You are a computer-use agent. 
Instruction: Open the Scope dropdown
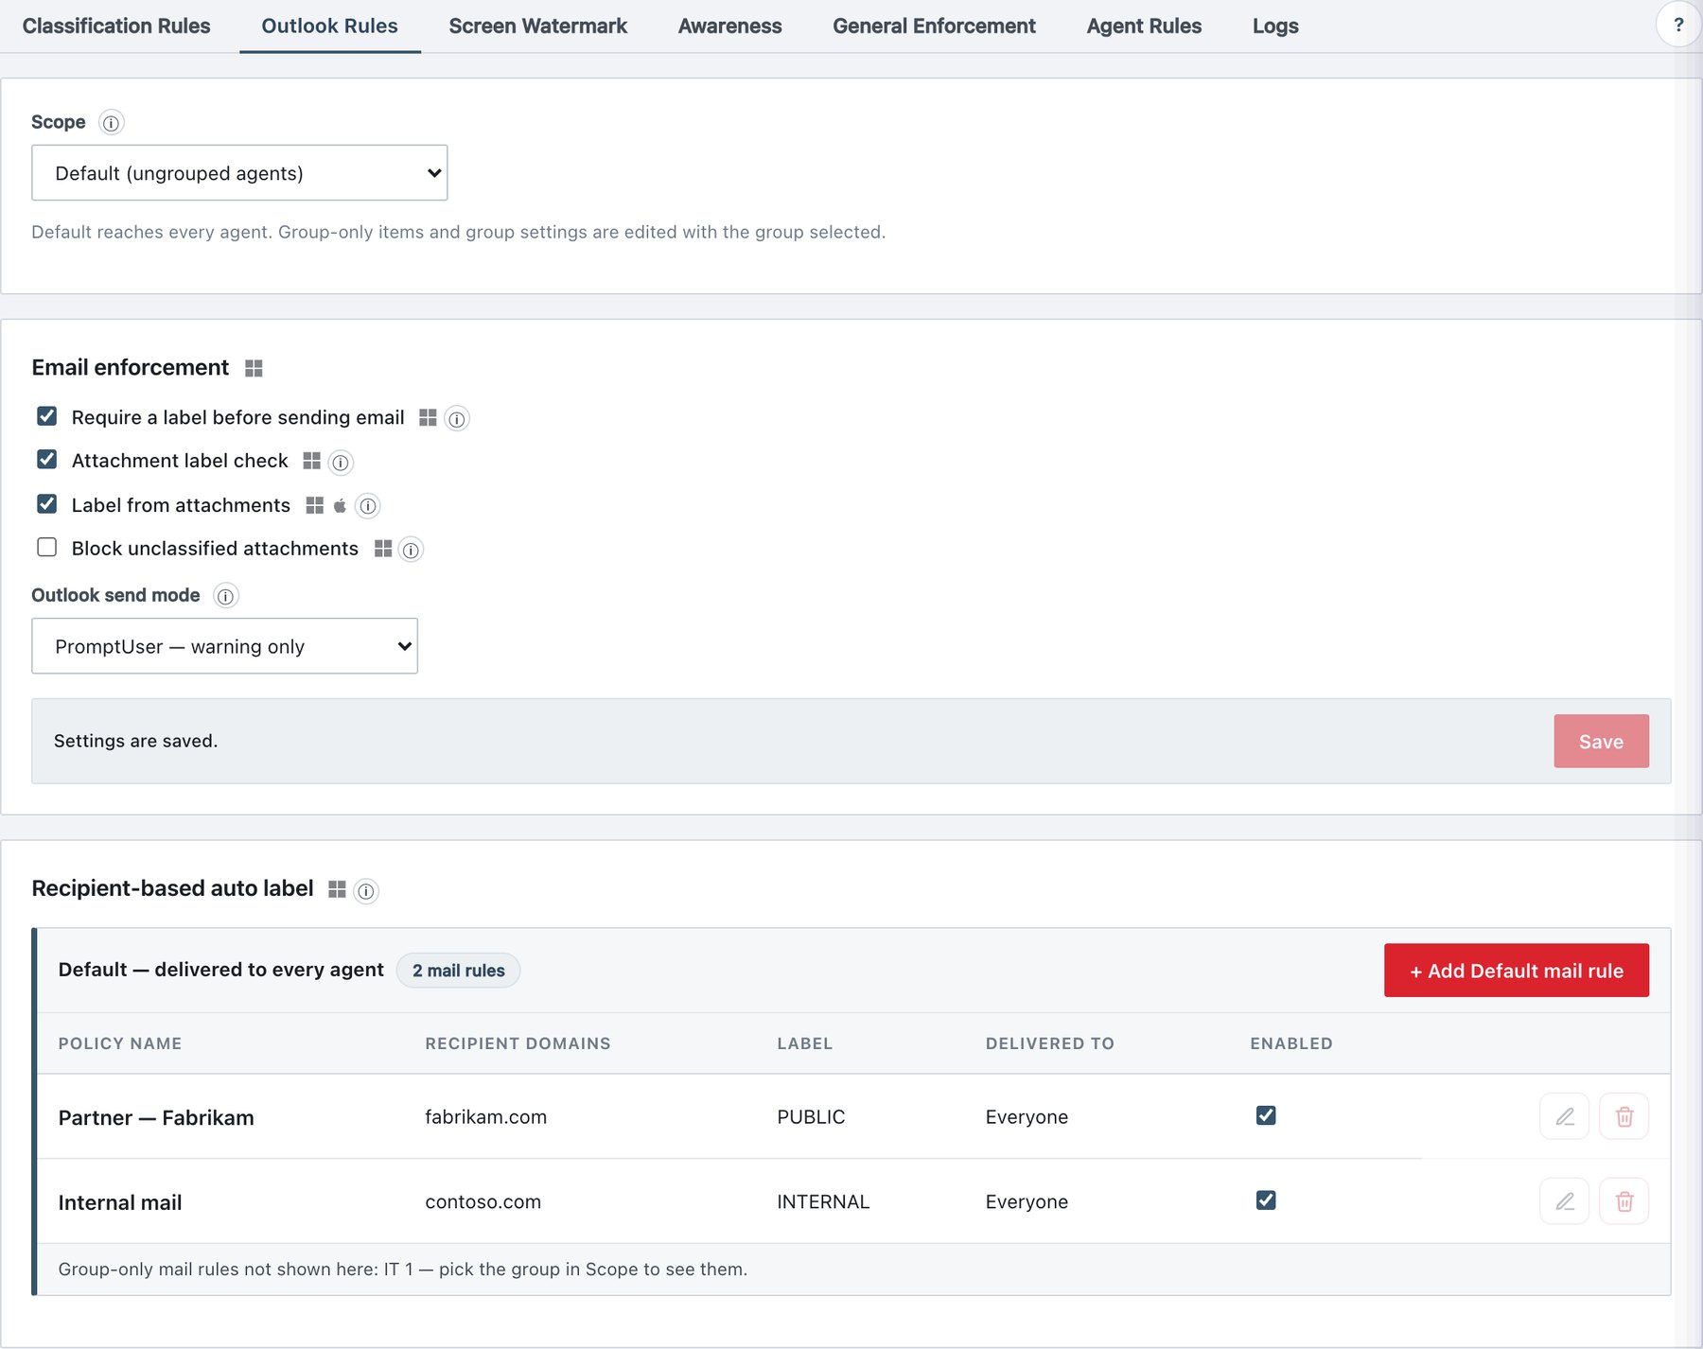point(239,173)
